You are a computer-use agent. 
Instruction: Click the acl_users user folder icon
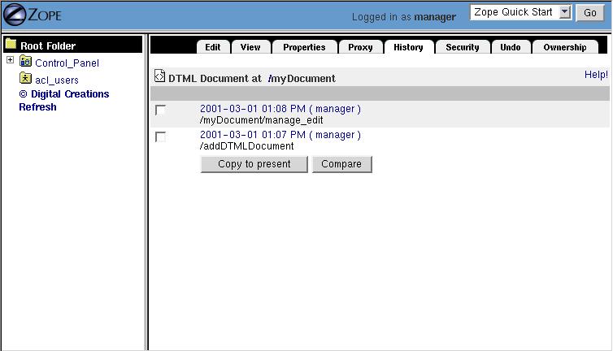coord(25,79)
